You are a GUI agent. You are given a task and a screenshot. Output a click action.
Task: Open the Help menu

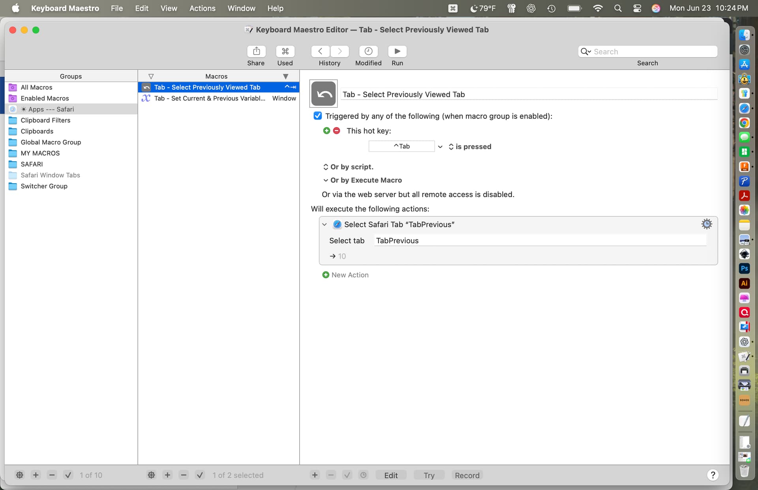pos(275,8)
